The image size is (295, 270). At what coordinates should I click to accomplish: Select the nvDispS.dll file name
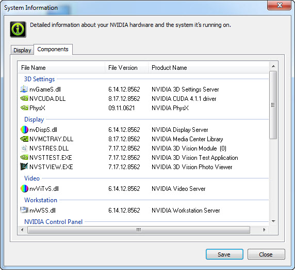coord(43,130)
